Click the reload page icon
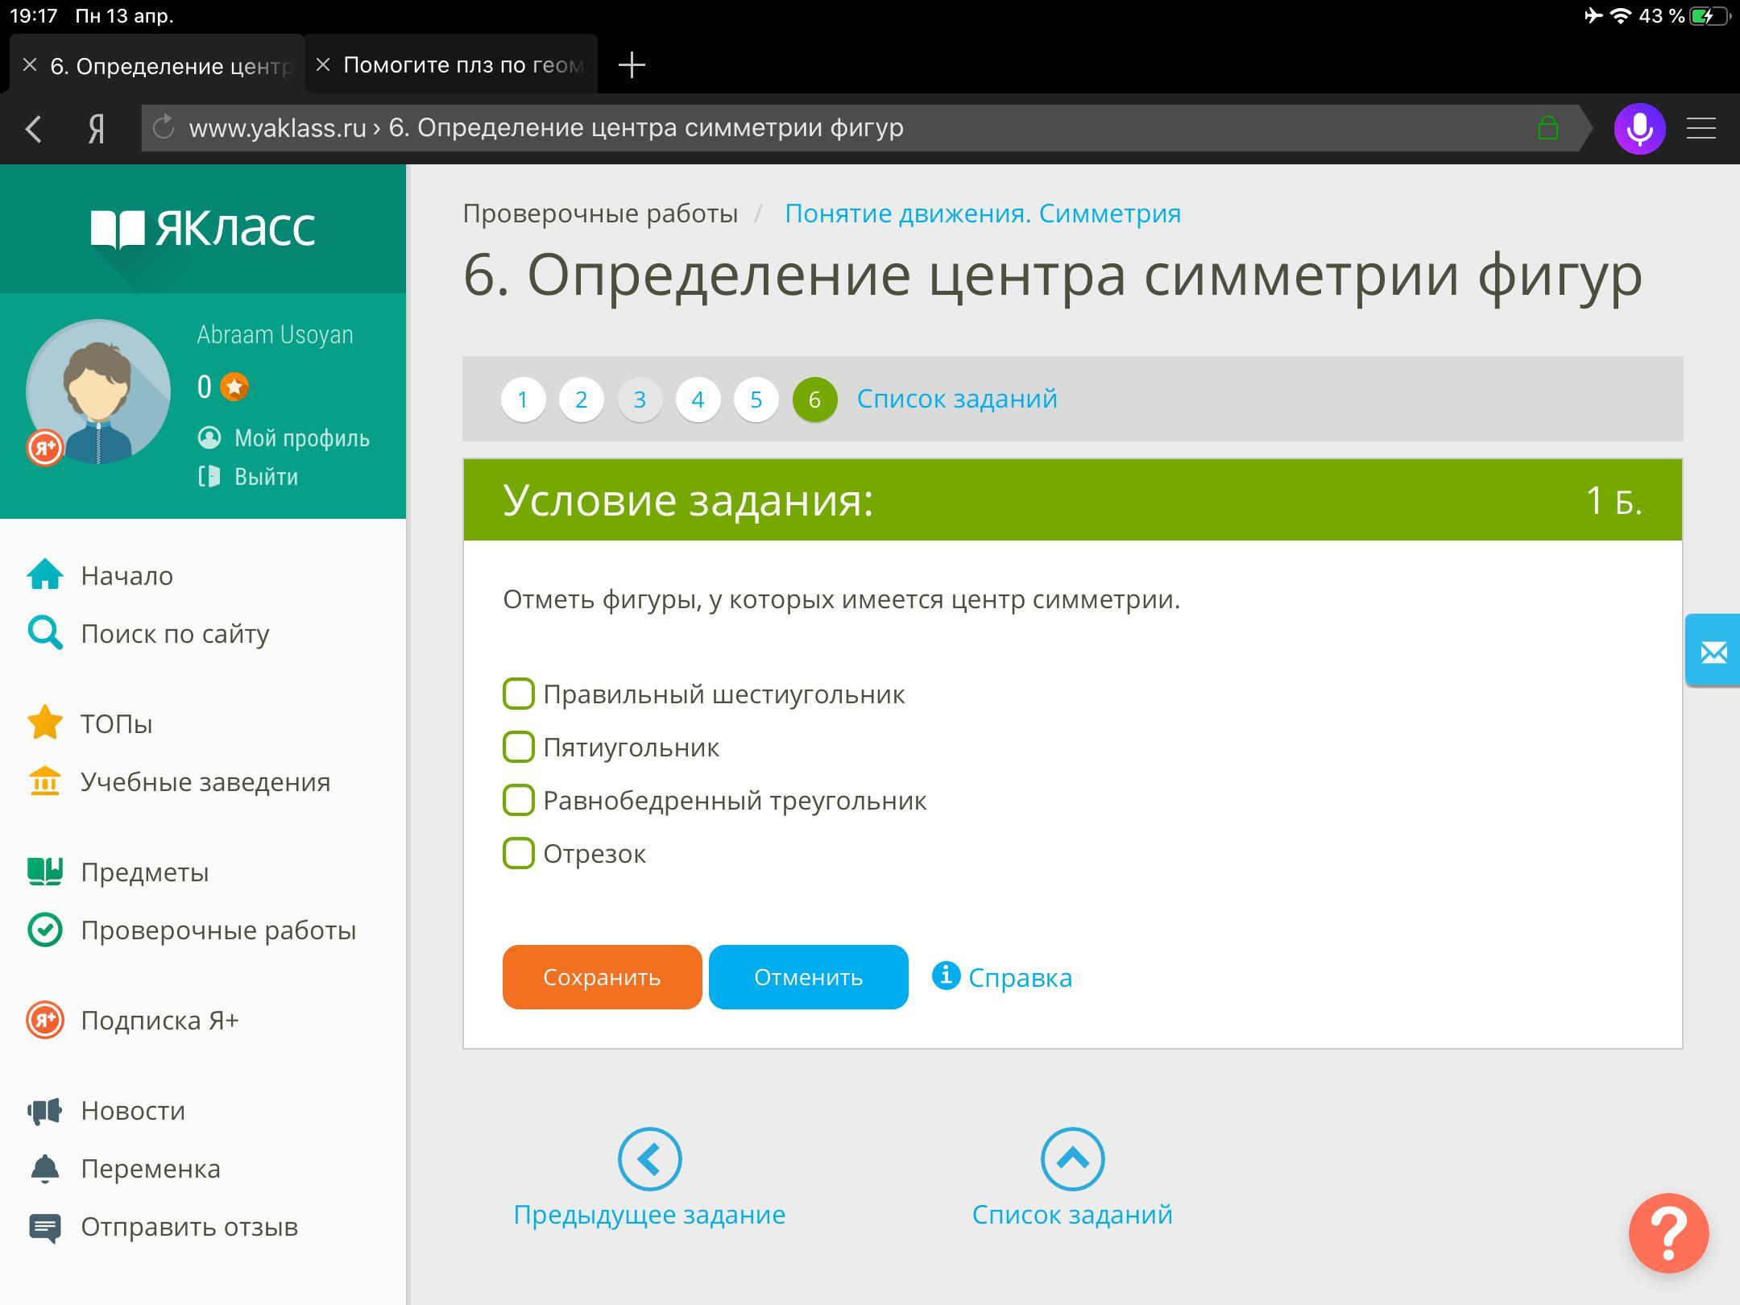The height and width of the screenshot is (1305, 1740). [x=164, y=128]
